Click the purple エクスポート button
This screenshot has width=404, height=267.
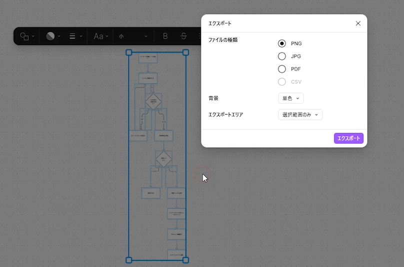(x=348, y=138)
